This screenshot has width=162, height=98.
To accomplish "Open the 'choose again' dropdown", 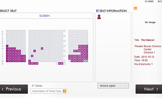I will click(x=113, y=86).
